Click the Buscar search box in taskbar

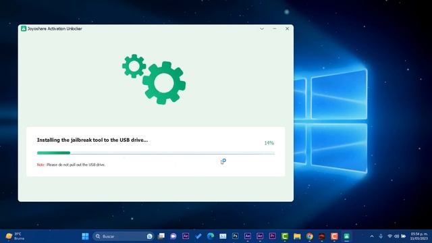[x=123, y=236]
